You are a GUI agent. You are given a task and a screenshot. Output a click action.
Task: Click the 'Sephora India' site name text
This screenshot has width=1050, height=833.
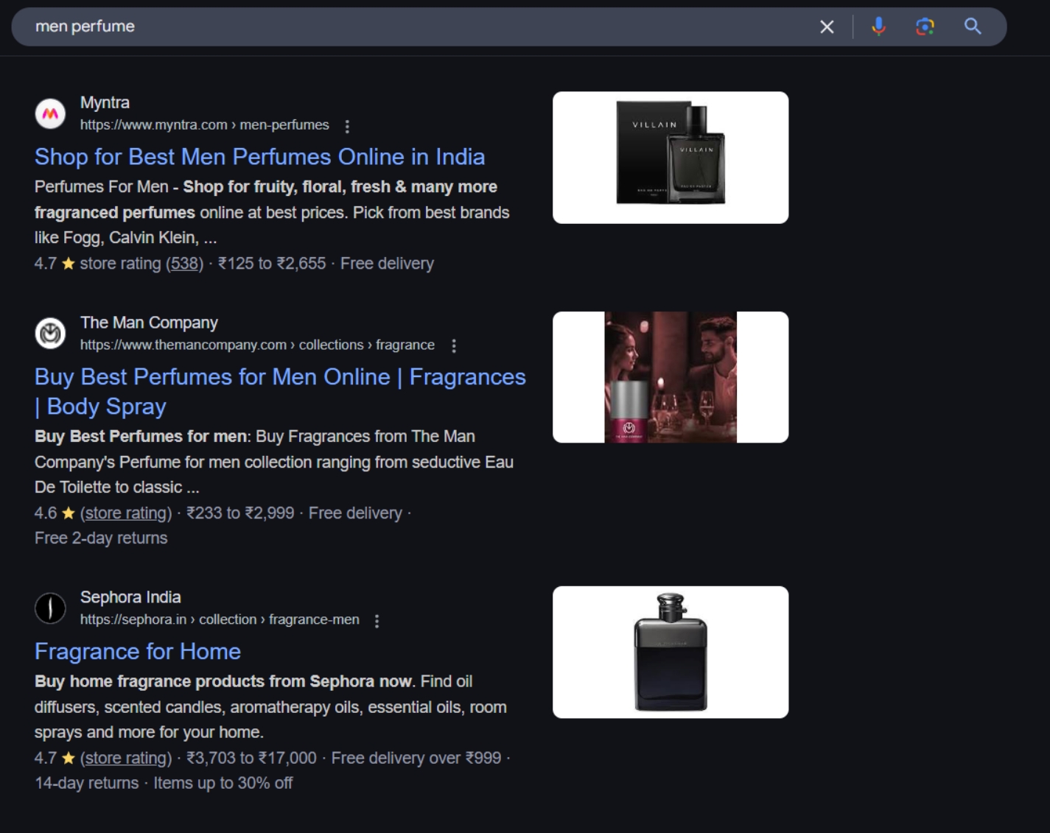click(x=130, y=597)
